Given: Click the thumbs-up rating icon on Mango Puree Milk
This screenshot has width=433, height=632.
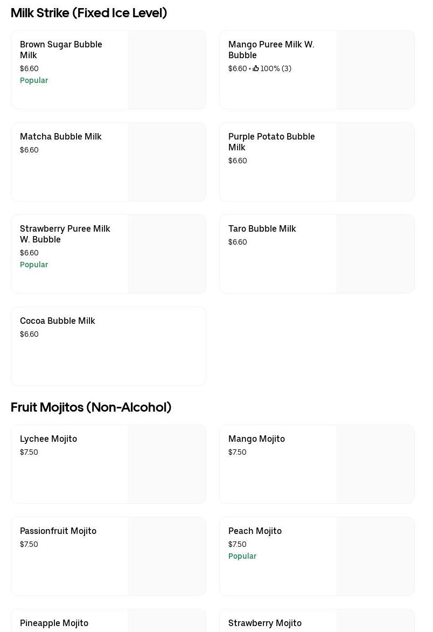Looking at the screenshot, I should pyautogui.click(x=256, y=68).
